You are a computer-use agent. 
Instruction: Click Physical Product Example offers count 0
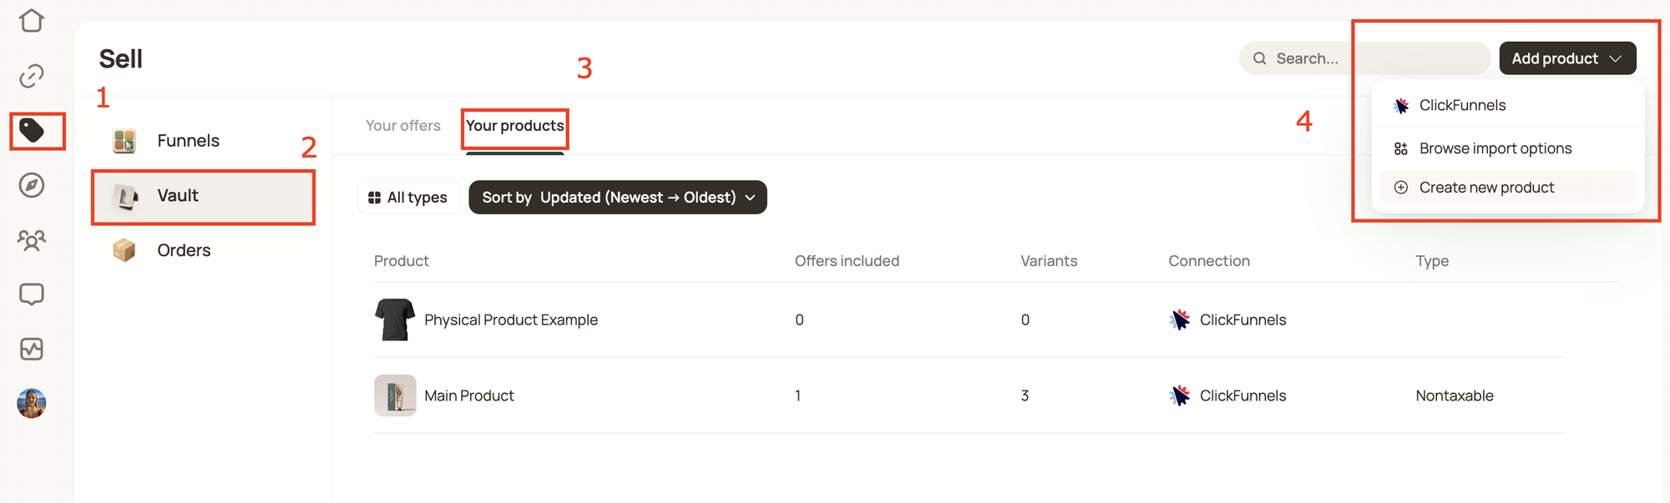[x=799, y=320]
